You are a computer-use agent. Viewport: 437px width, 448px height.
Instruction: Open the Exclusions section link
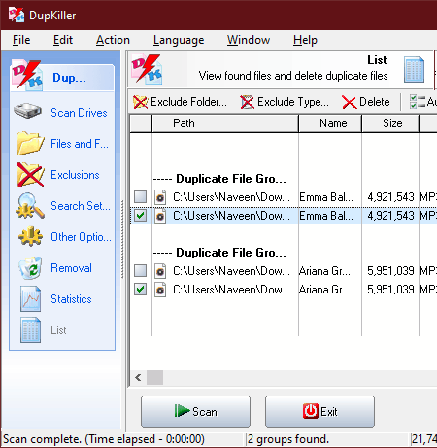(75, 175)
